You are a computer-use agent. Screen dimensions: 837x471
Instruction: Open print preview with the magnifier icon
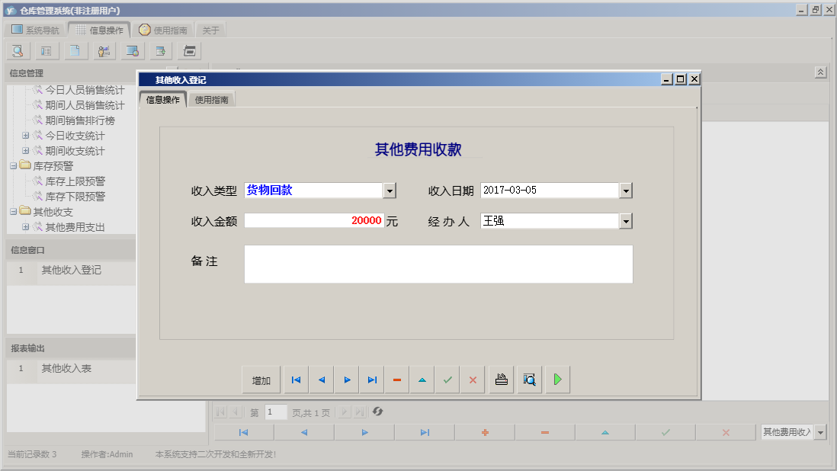[529, 379]
